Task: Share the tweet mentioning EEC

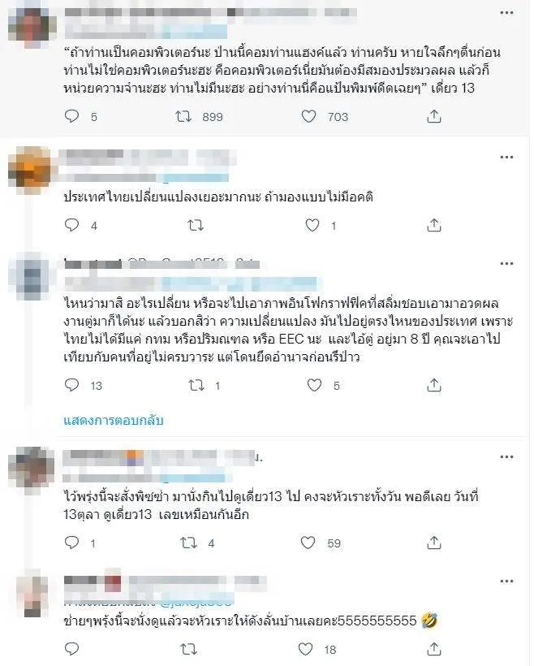Action: 434,385
